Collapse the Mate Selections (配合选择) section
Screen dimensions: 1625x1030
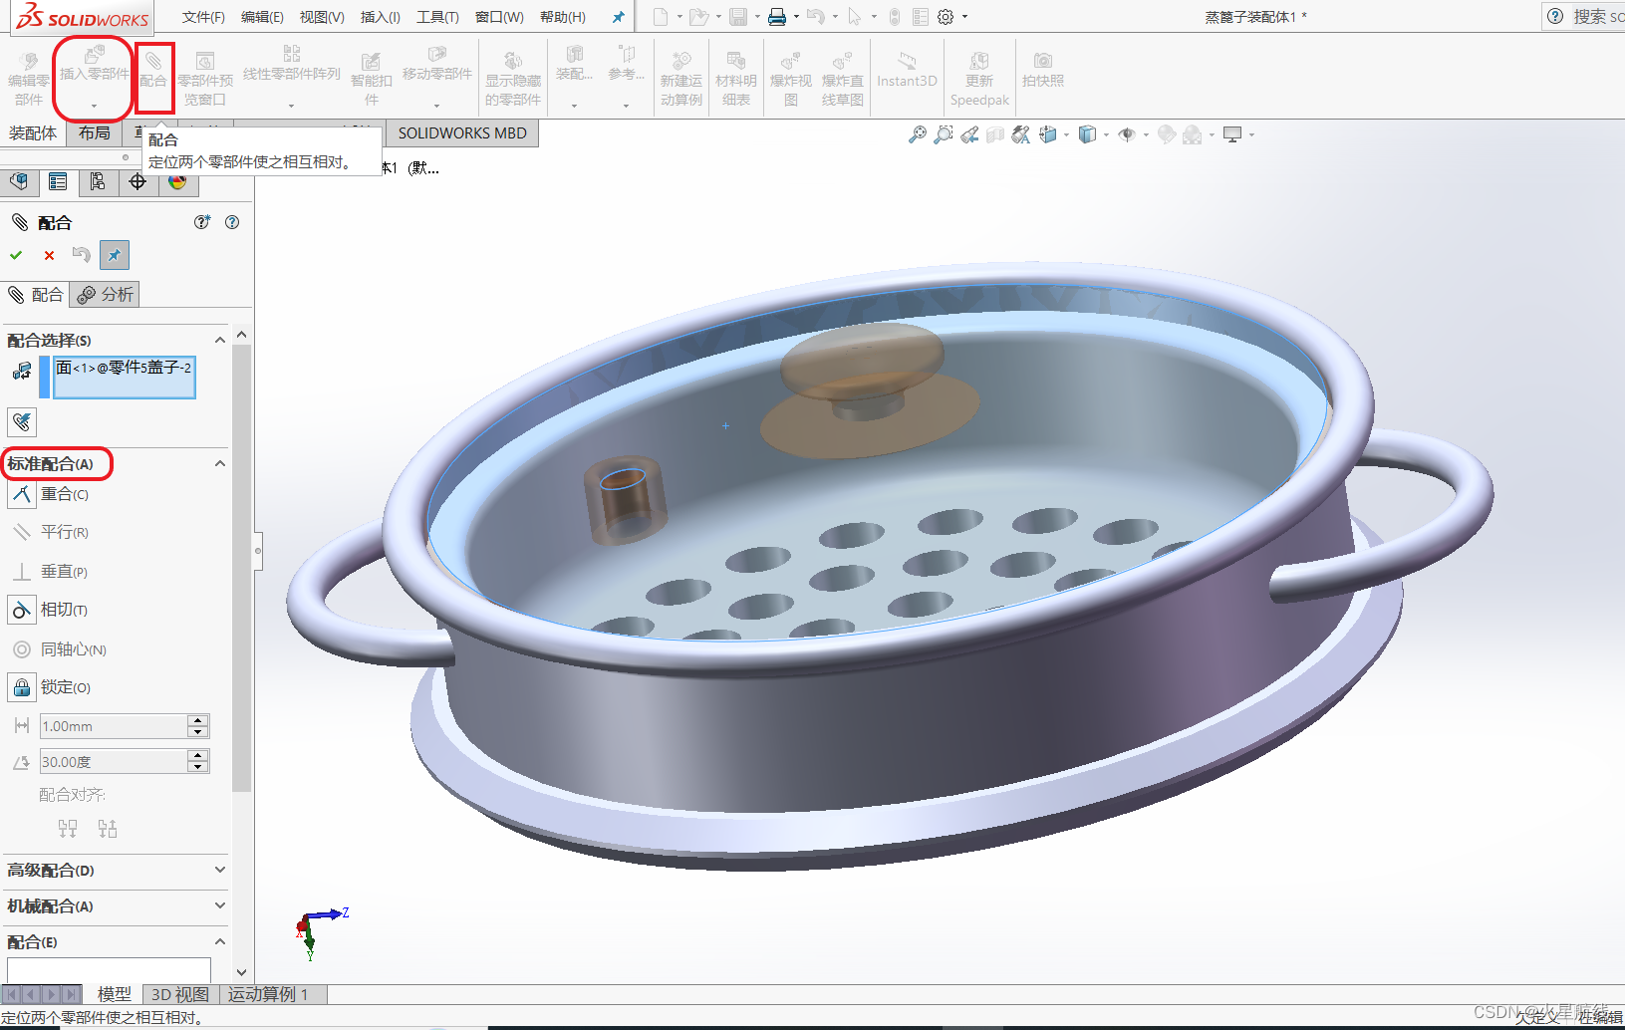click(x=219, y=341)
